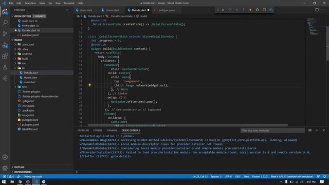
Task: Select the Pixel 4 emulator device
Action: click(292, 176)
